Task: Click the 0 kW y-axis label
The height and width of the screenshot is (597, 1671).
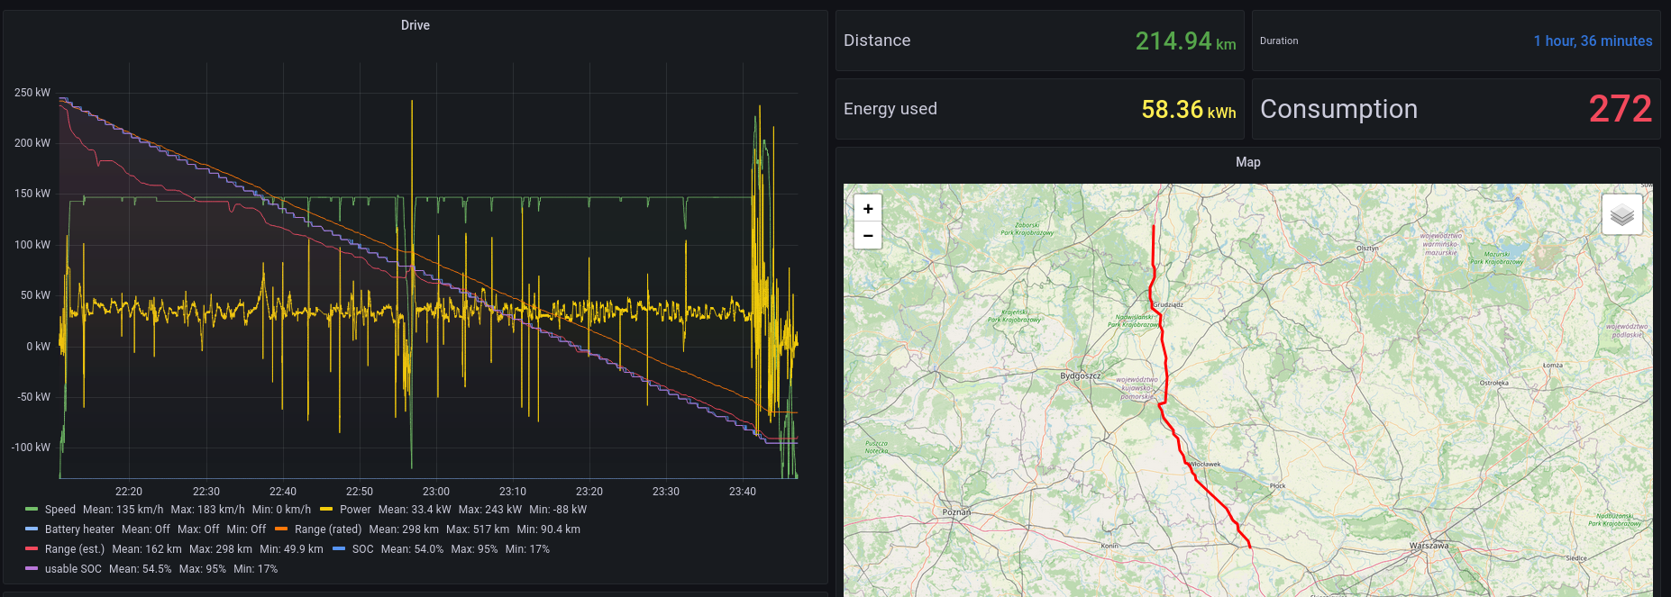Action: coord(39,347)
